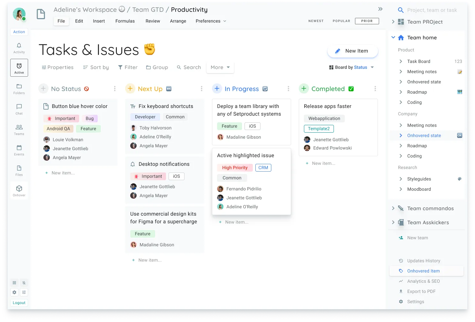The image size is (475, 322).
Task: Open the Activity panel in left sidebar
Action: [x=19, y=48]
